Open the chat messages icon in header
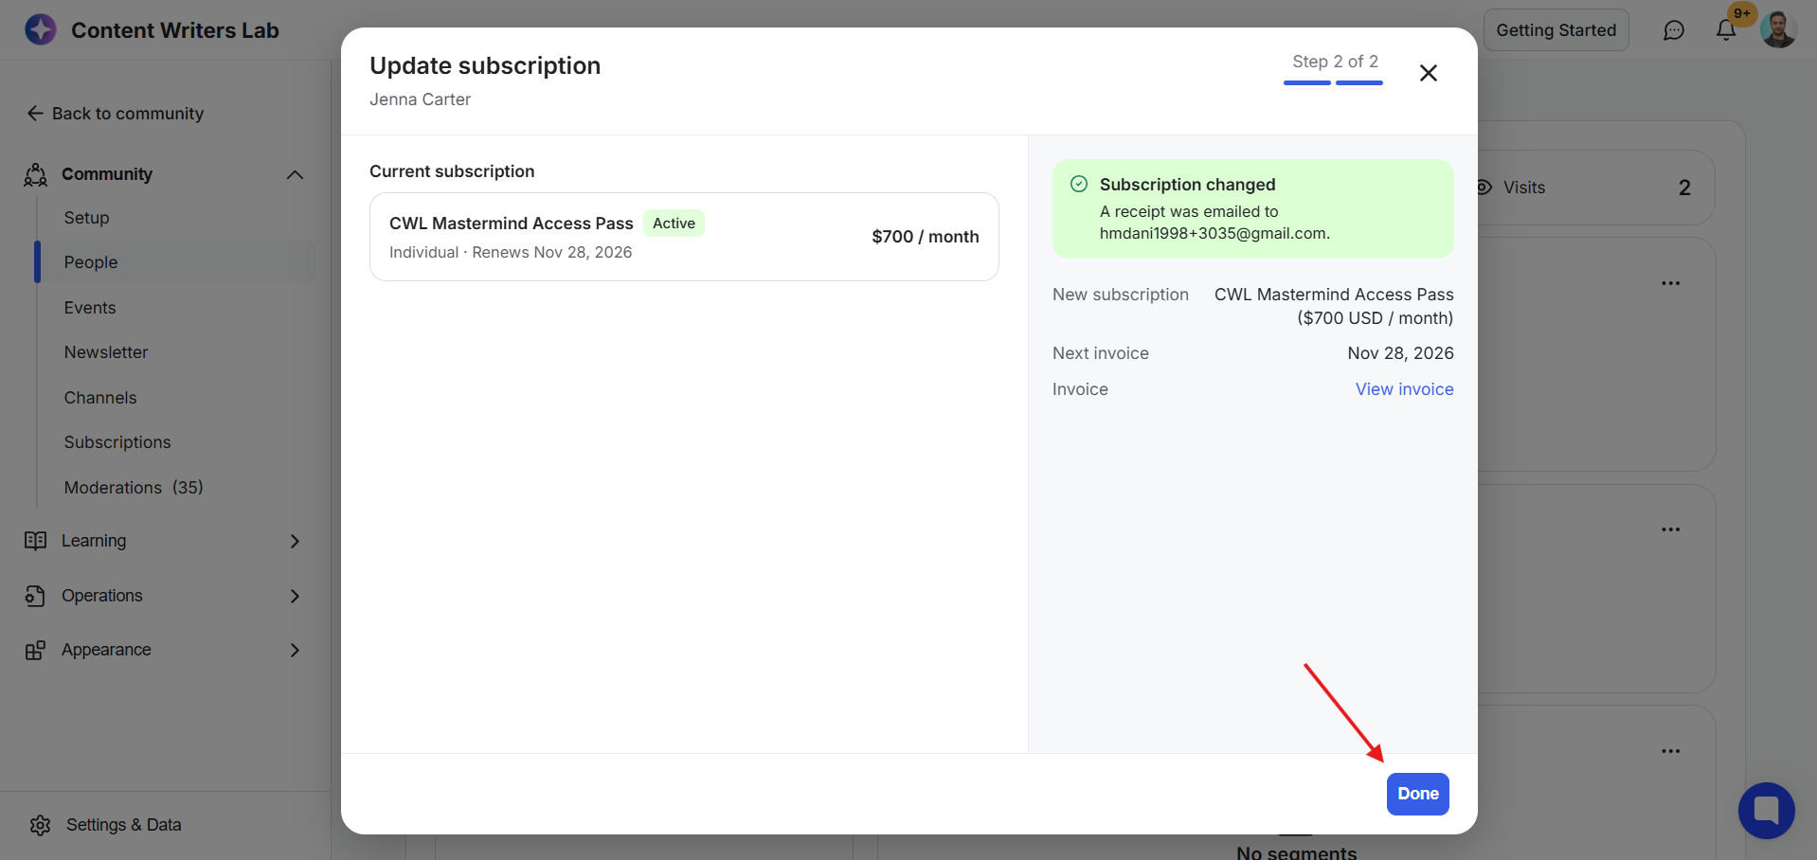The image size is (1817, 860). point(1674,30)
